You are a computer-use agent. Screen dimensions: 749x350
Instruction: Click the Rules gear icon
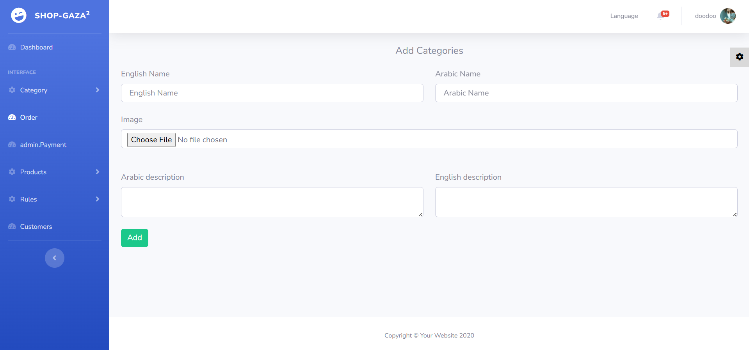(12, 199)
